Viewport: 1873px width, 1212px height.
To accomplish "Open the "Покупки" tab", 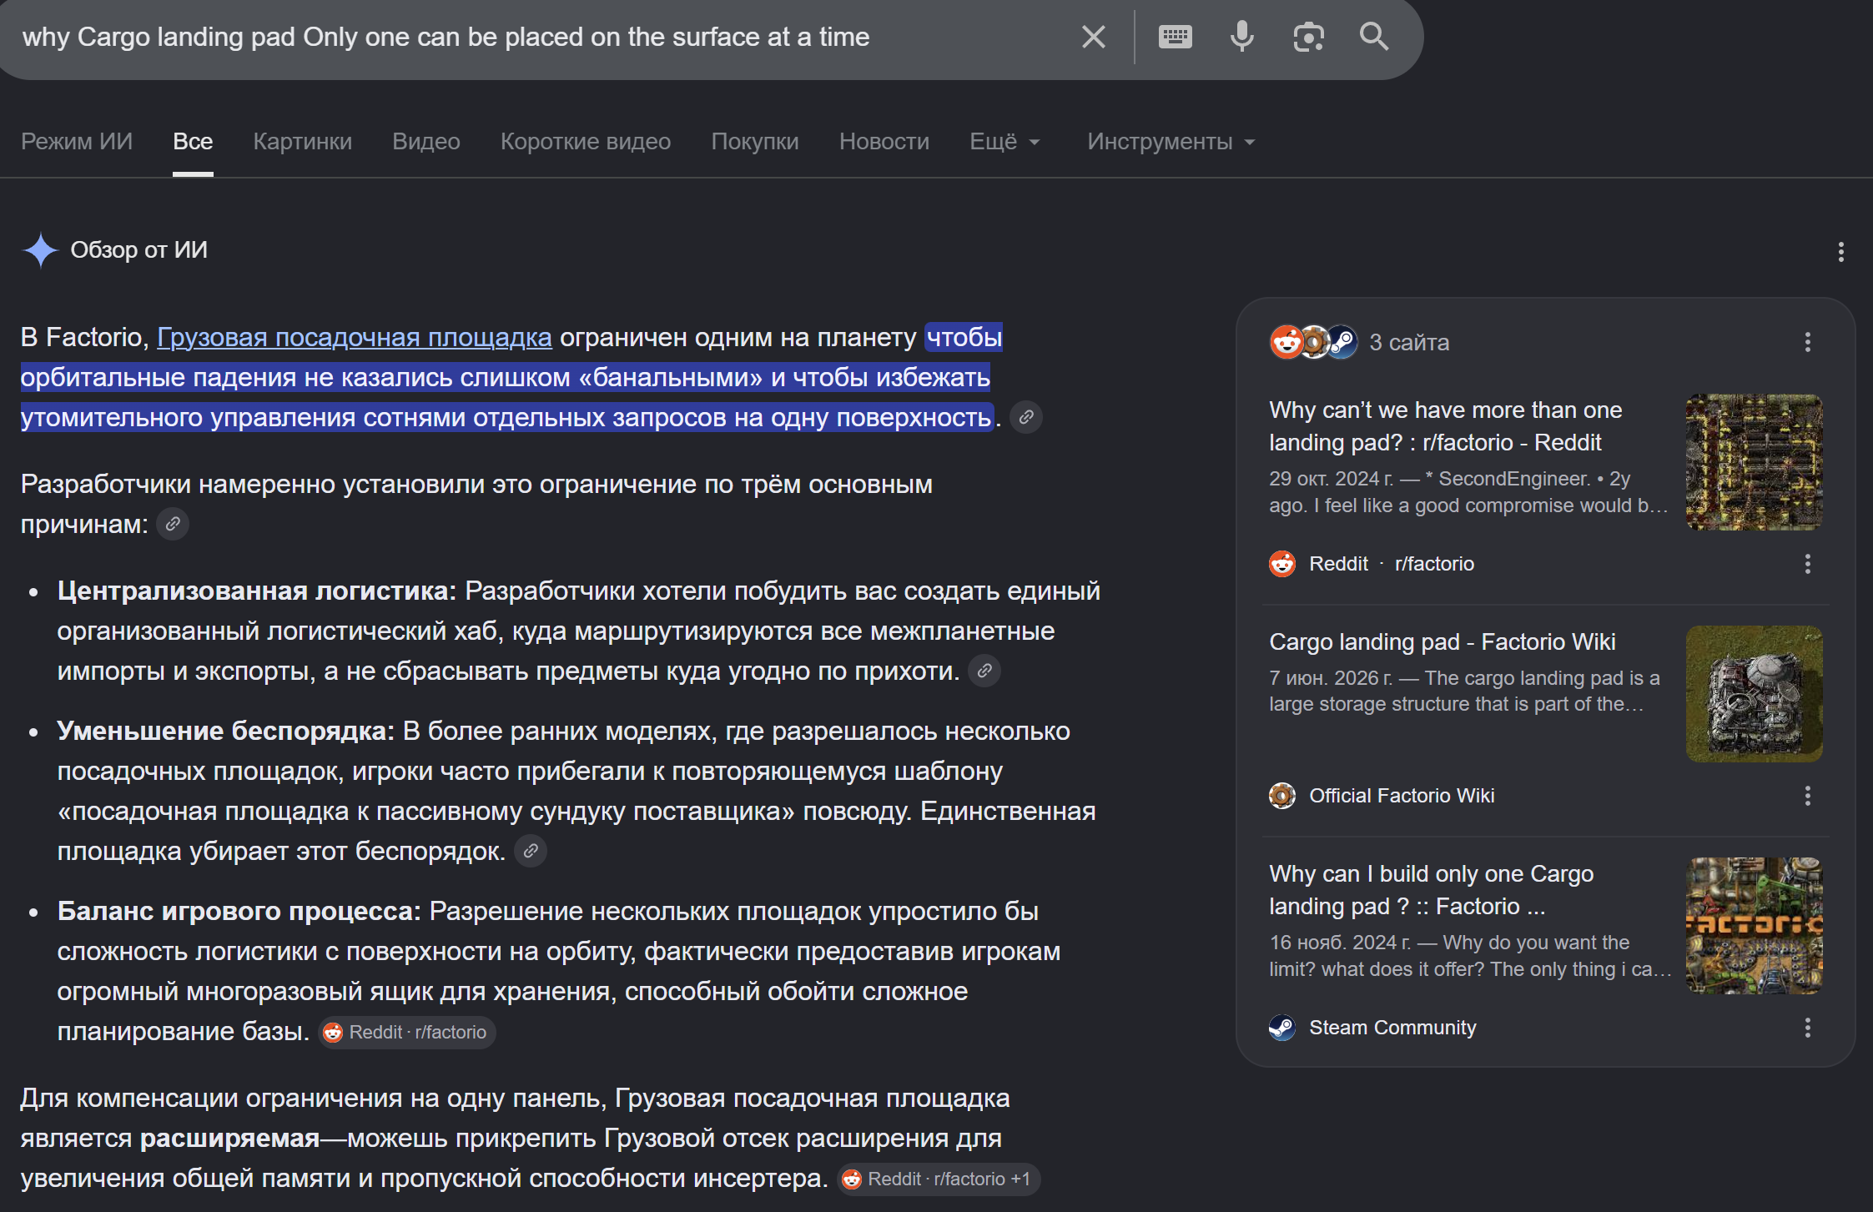I will [x=755, y=142].
